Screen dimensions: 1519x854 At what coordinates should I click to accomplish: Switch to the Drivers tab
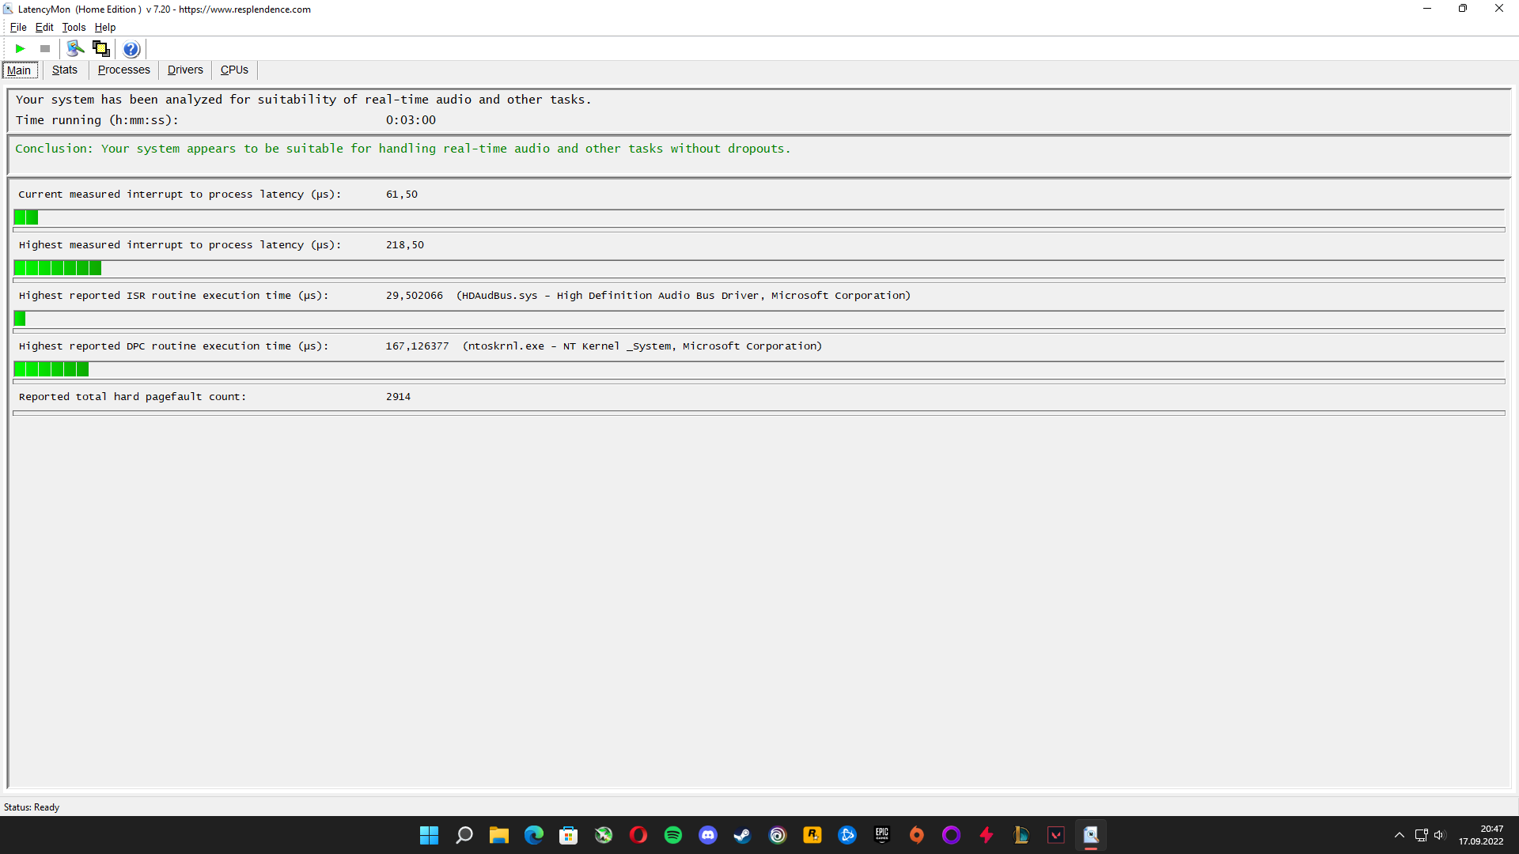[185, 70]
